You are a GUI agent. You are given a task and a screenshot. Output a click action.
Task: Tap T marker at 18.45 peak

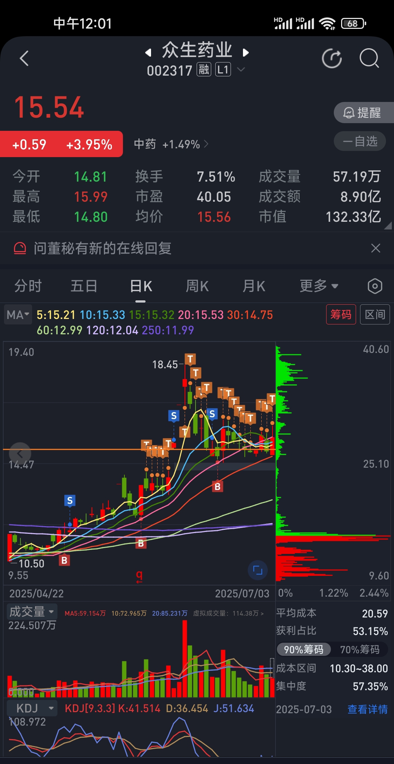click(190, 359)
